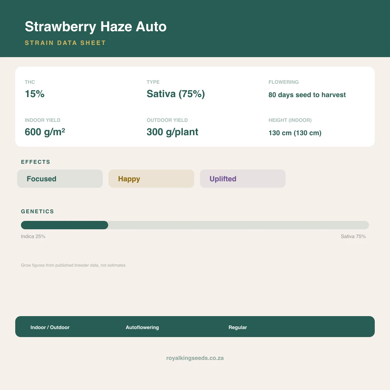Screen dimensions: 390x390
Task: Click the 600 g/m² indoor yield value
Action: tap(45, 132)
